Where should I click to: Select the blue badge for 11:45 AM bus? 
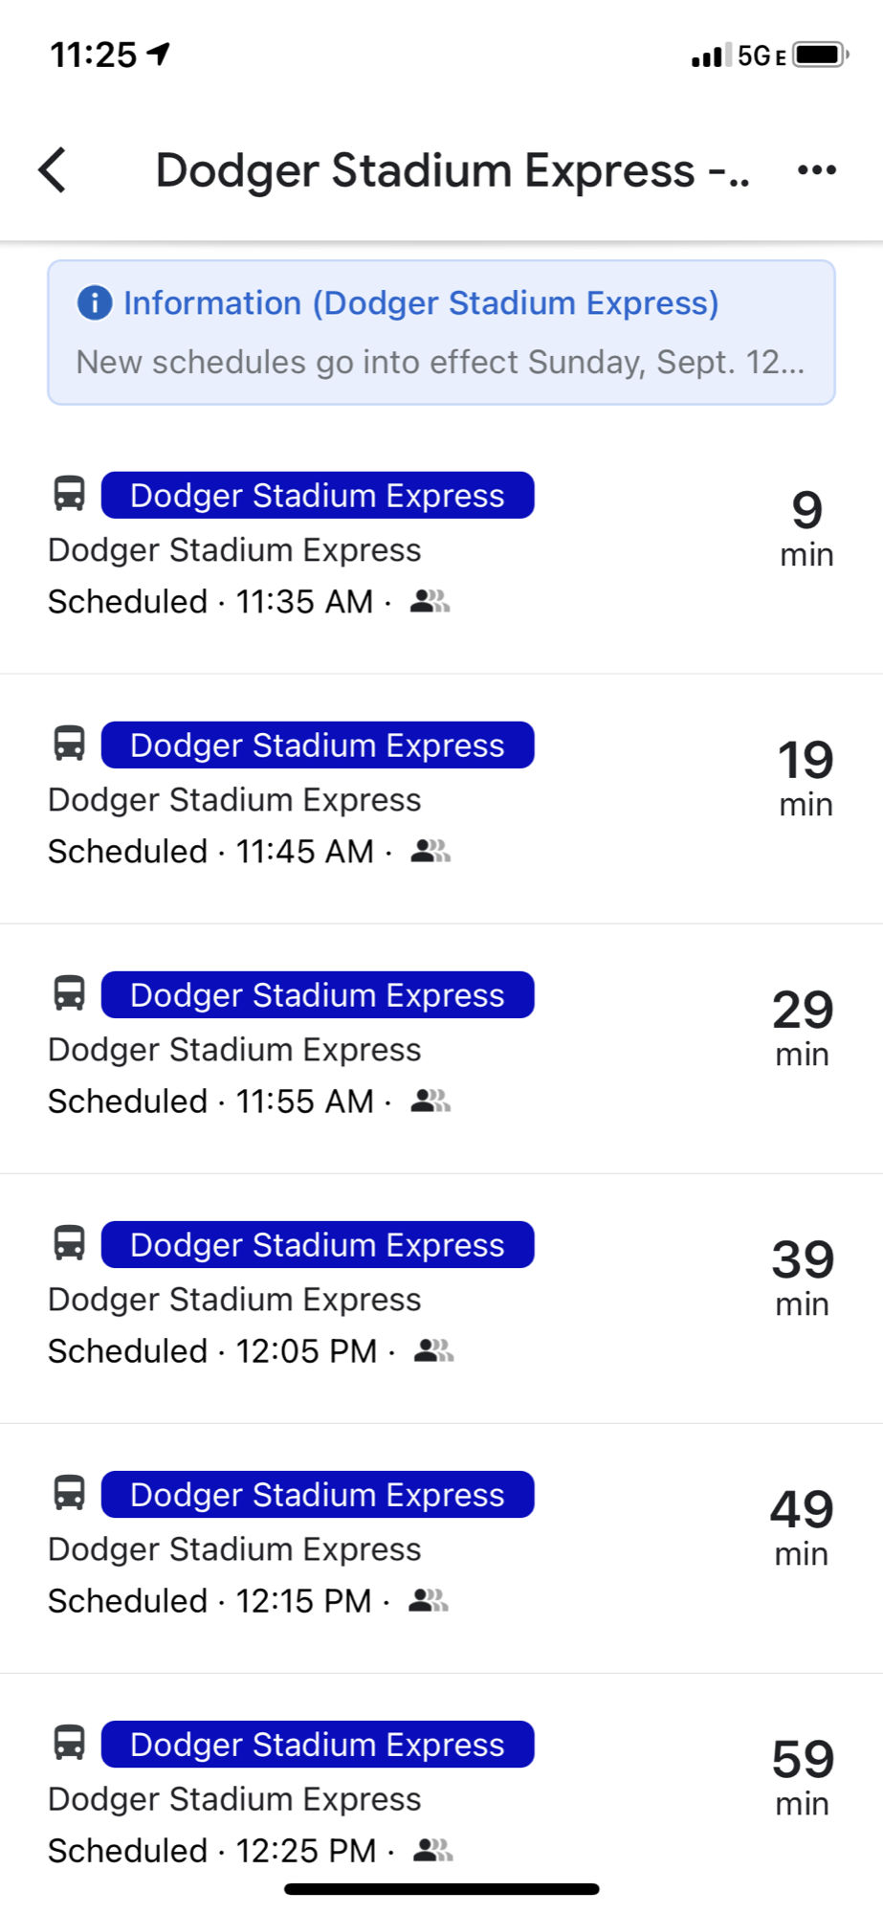[x=318, y=746]
